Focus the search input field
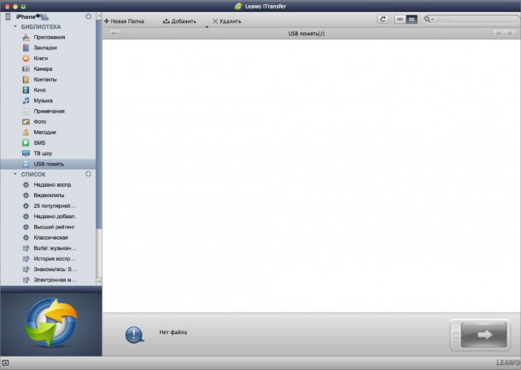This screenshot has width=521, height=370. pyautogui.click(x=477, y=20)
